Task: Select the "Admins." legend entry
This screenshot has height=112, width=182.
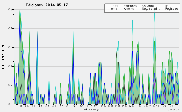Action: pyautogui.click(x=127, y=9)
